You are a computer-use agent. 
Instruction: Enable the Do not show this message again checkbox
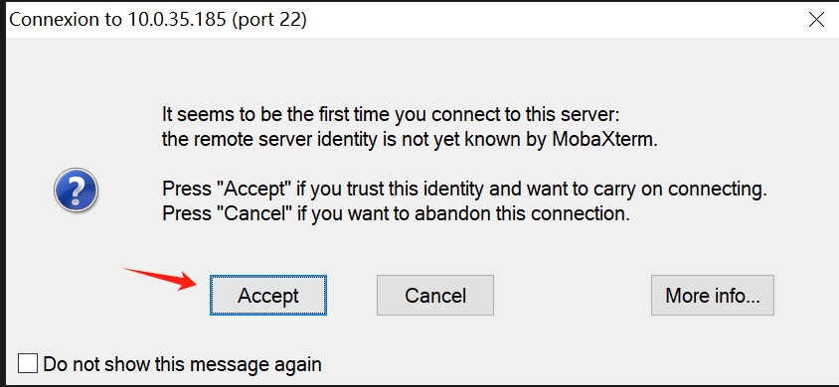pyautogui.click(x=27, y=363)
